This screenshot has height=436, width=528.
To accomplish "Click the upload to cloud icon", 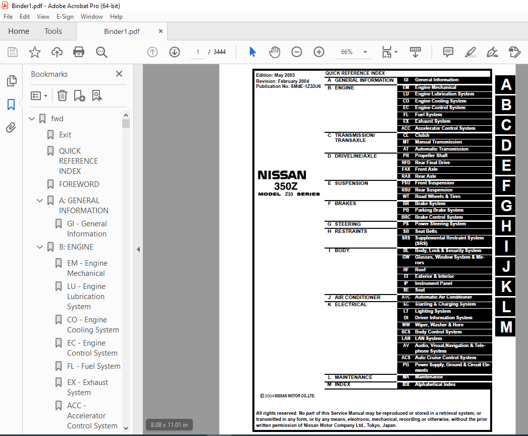I will tap(57, 52).
